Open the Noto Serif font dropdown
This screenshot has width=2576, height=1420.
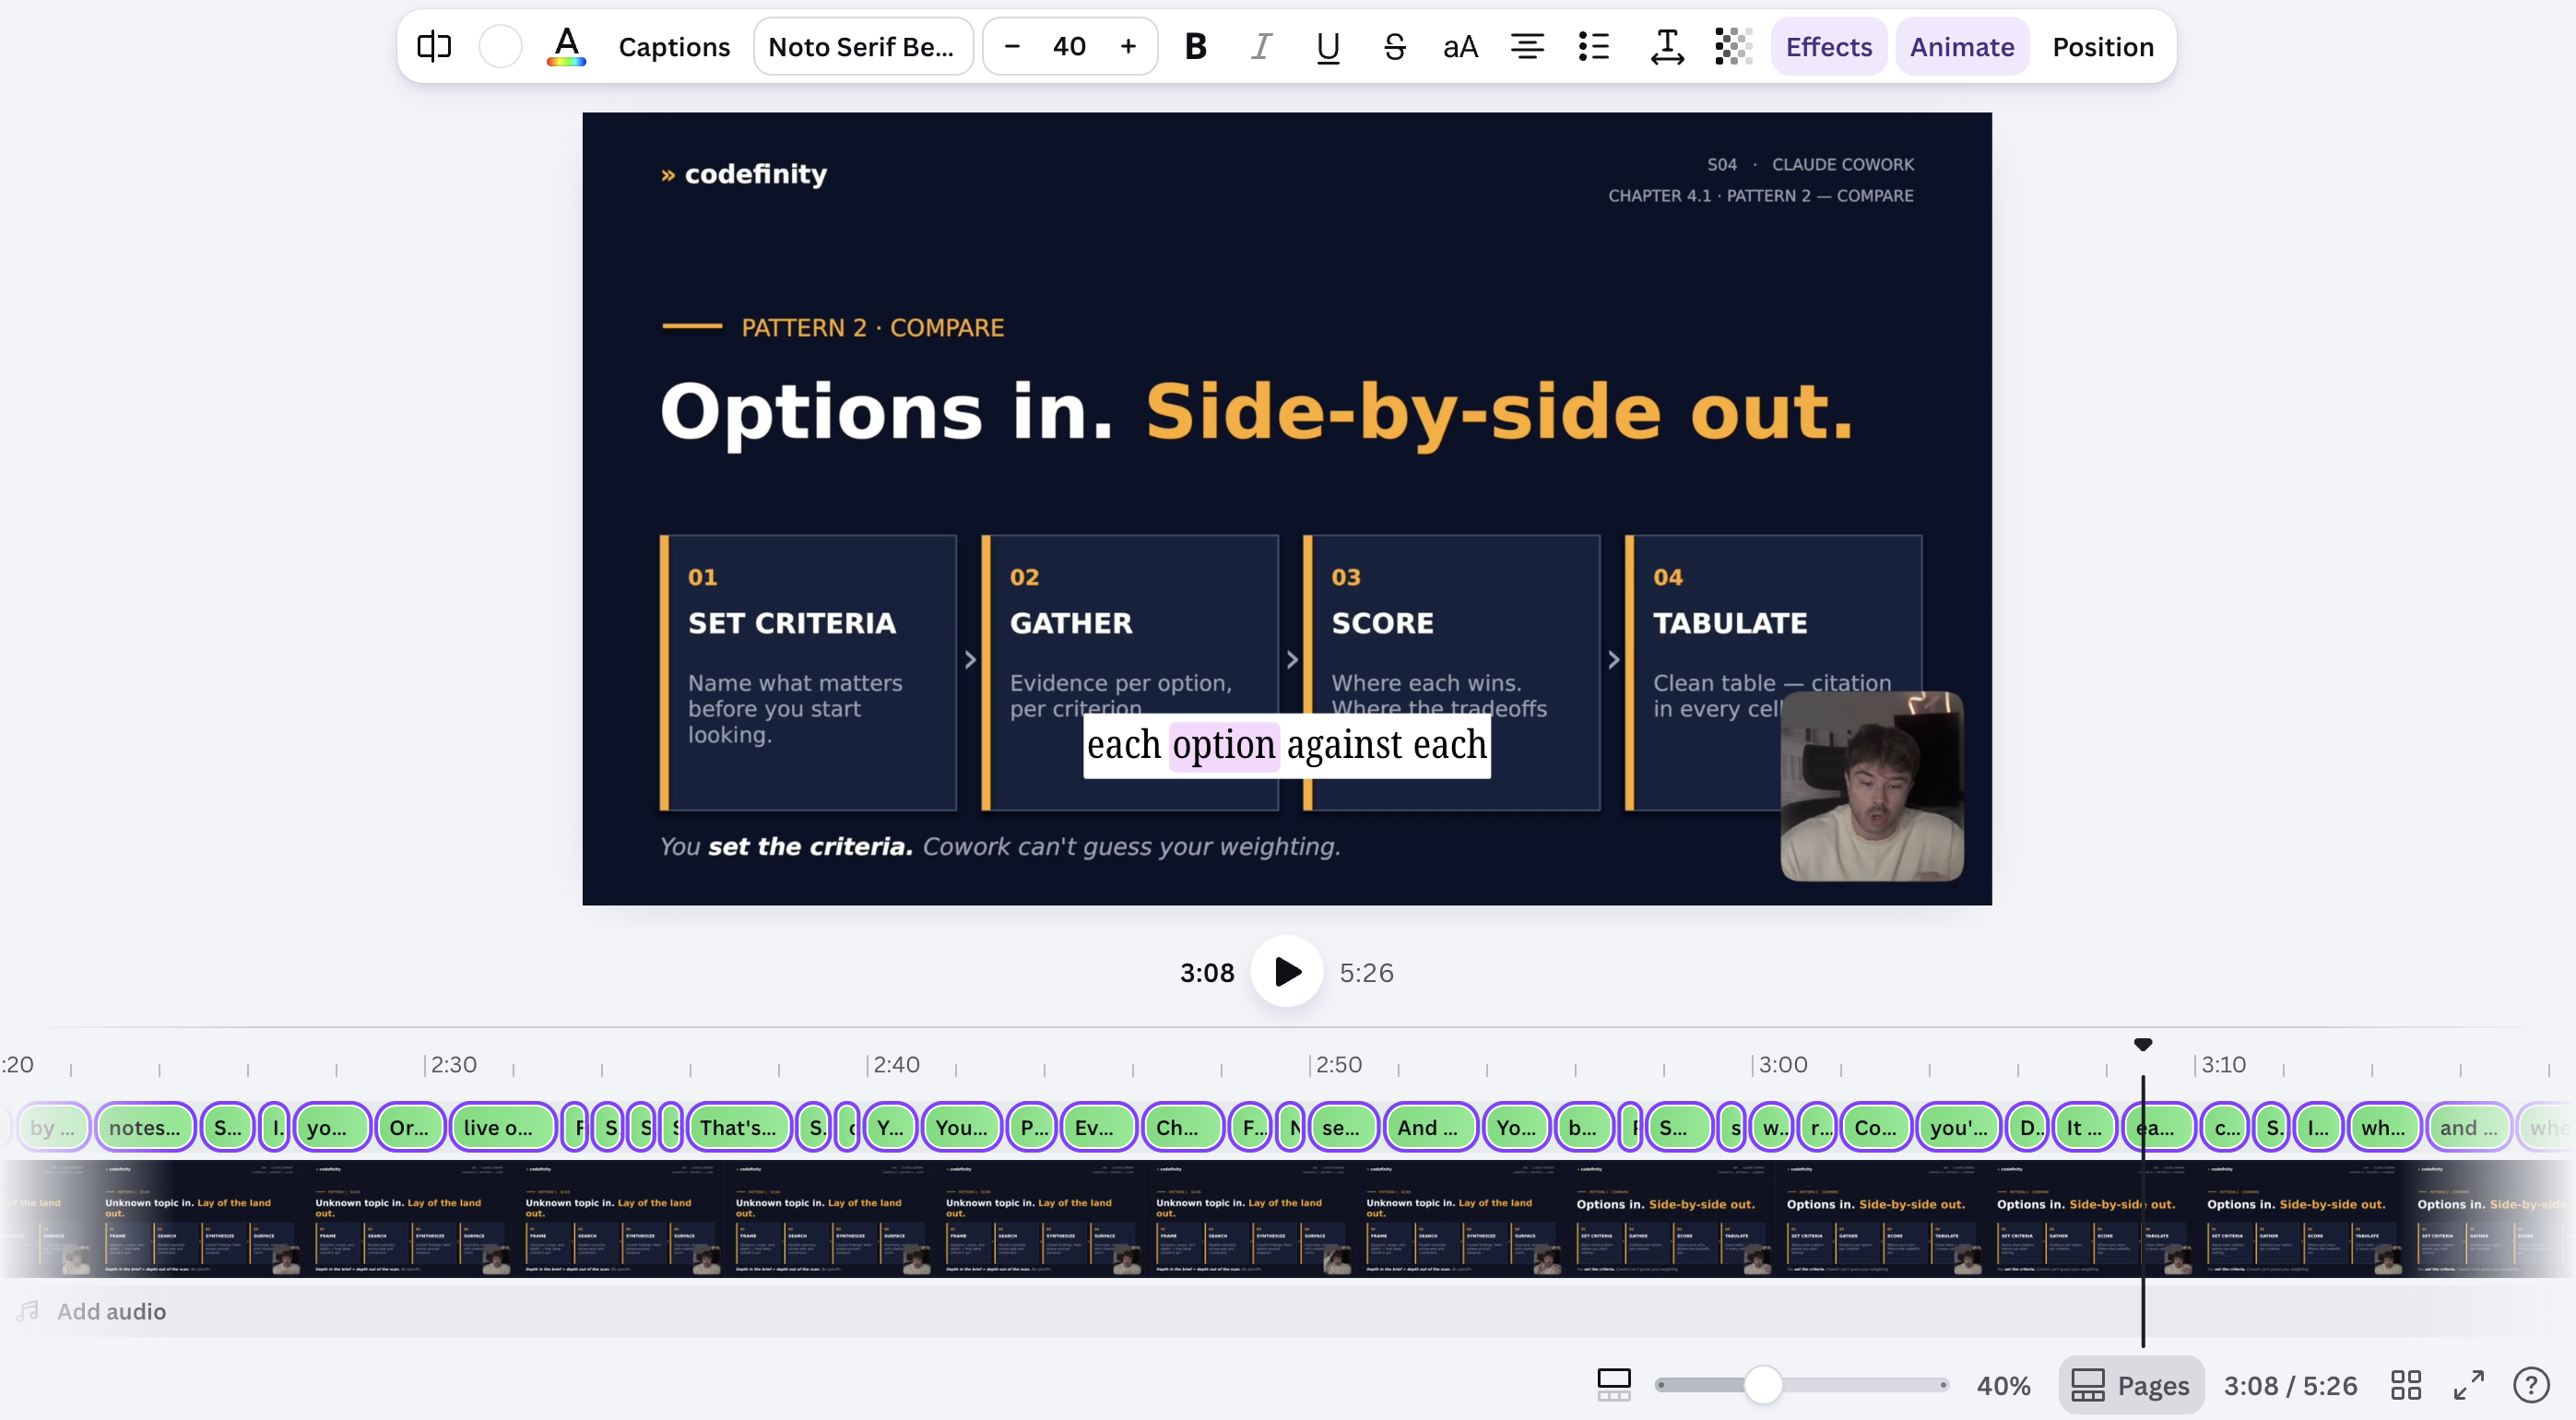(x=863, y=46)
